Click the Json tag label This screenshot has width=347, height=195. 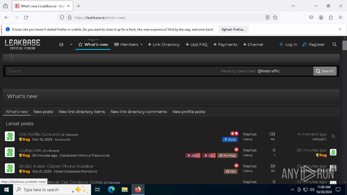193,155
